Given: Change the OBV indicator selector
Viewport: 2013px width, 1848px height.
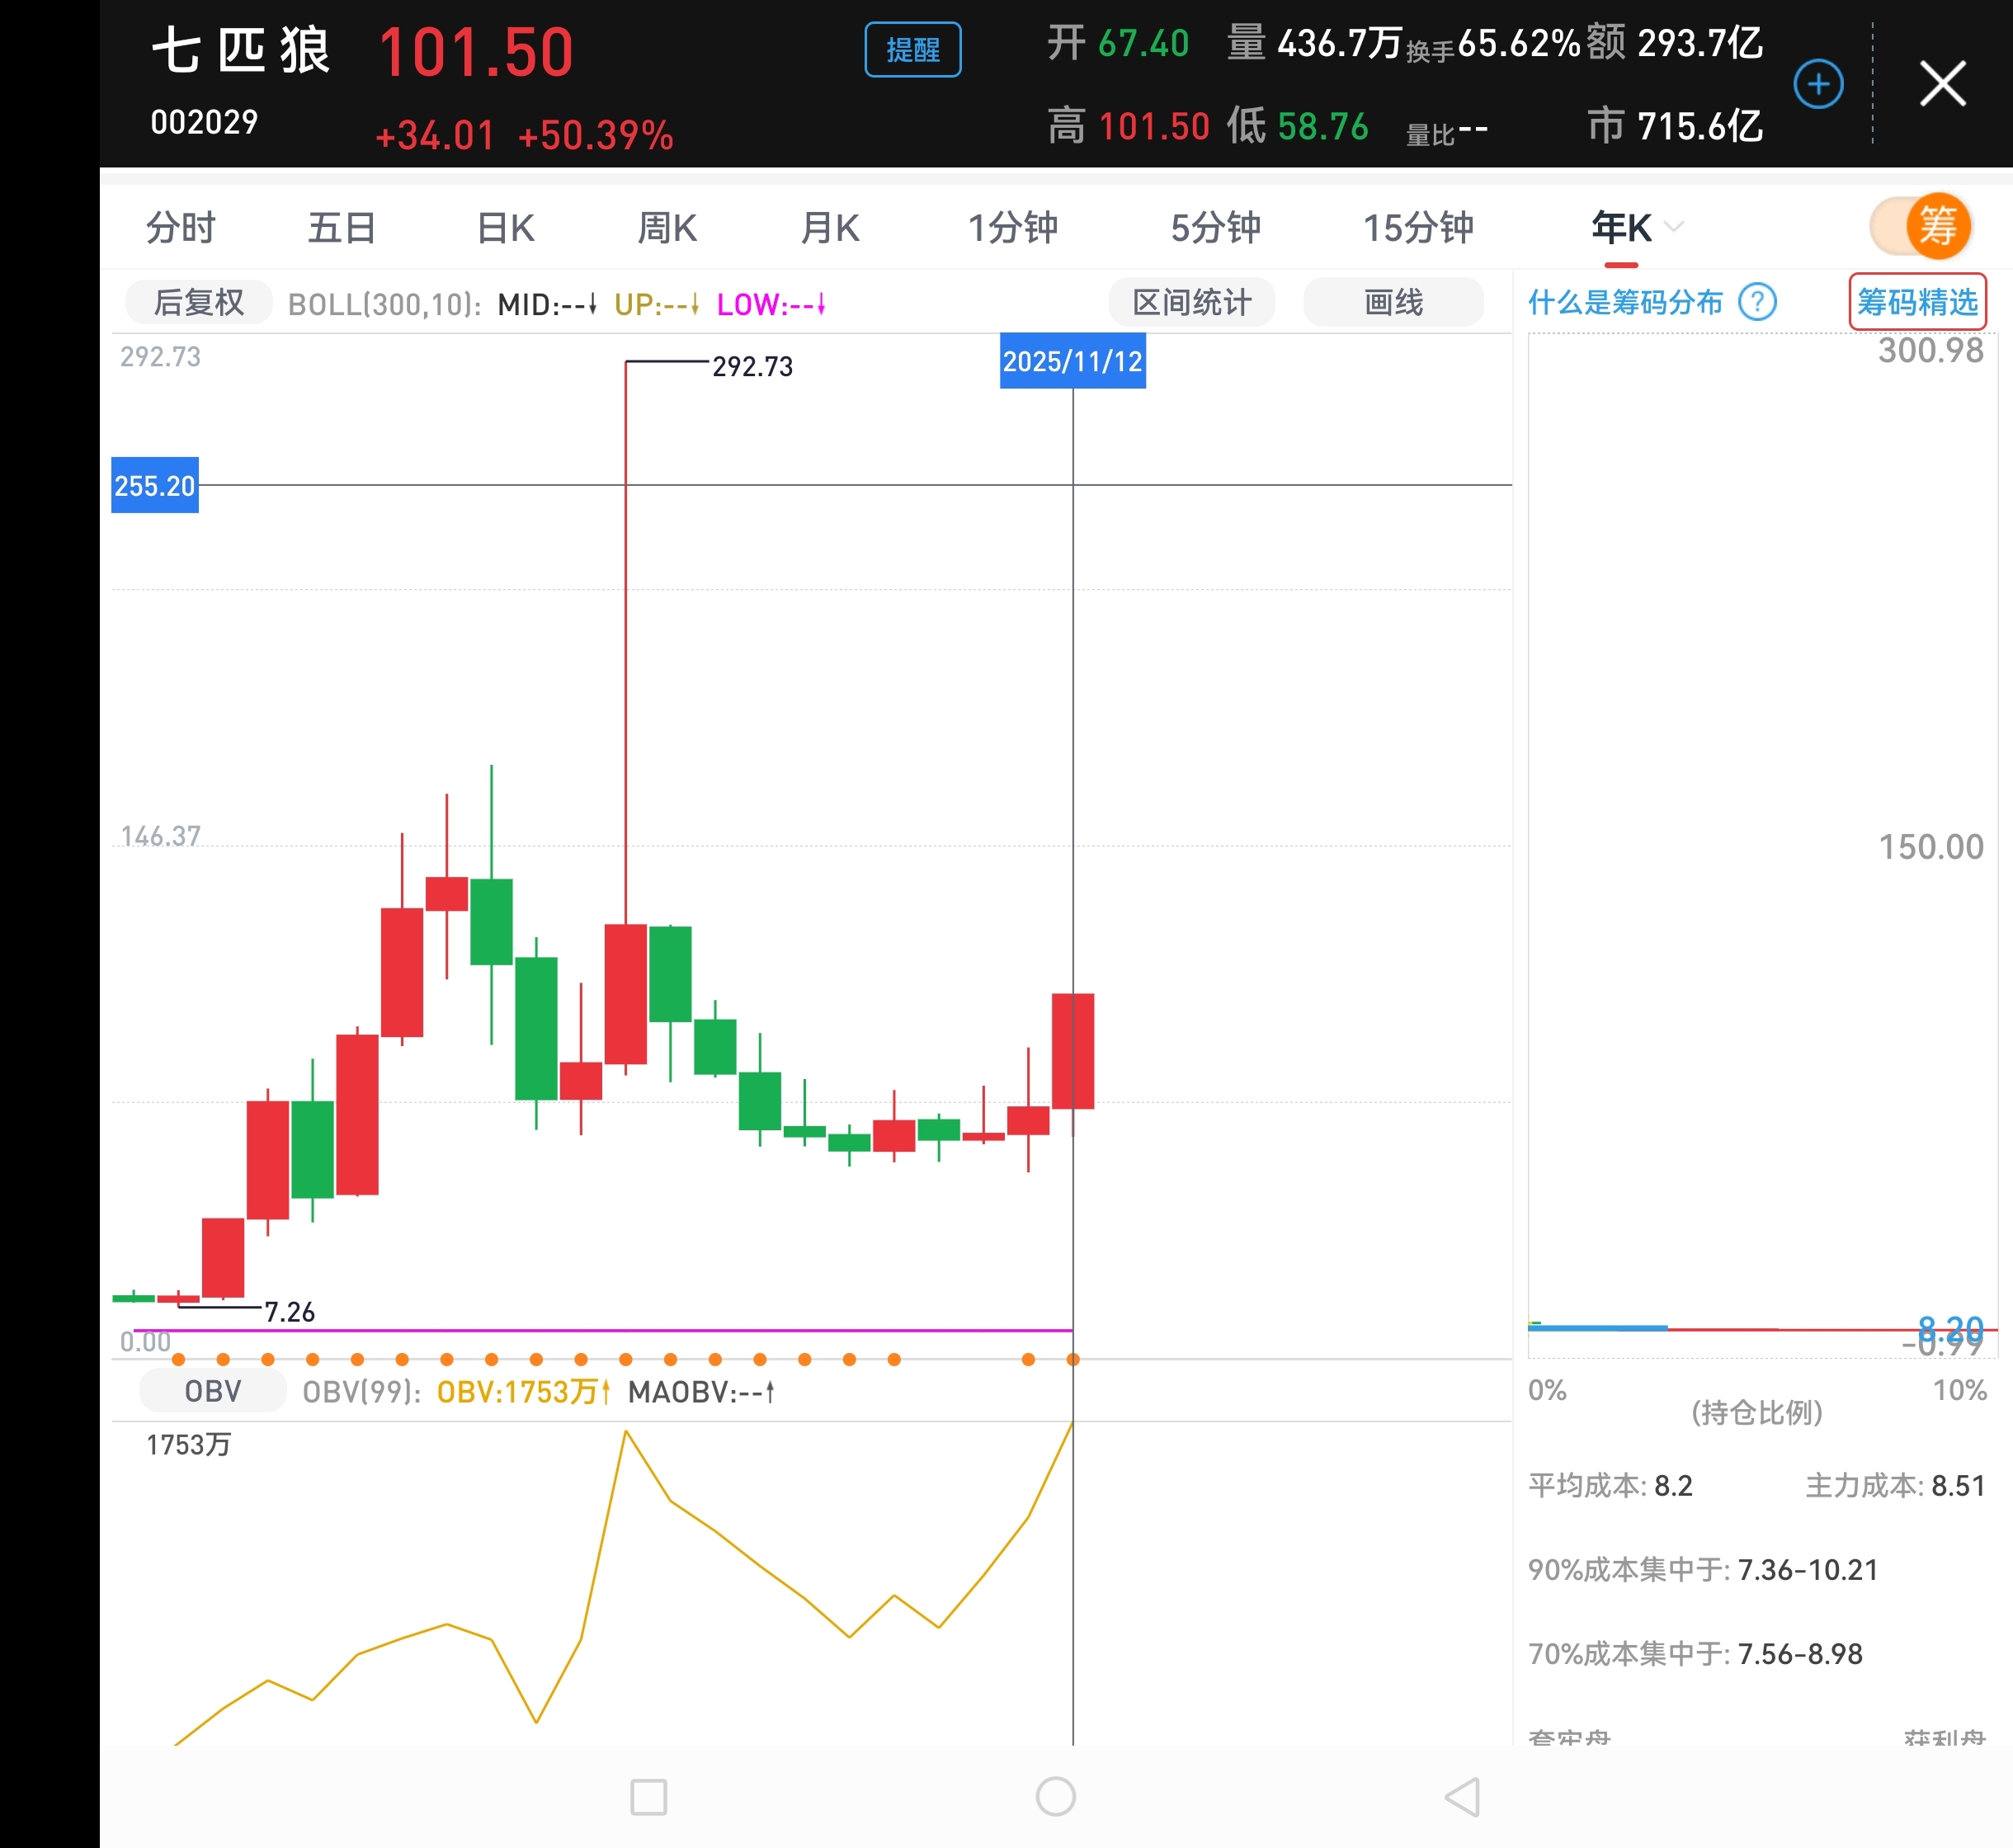Looking at the screenshot, I should pos(213,1391).
